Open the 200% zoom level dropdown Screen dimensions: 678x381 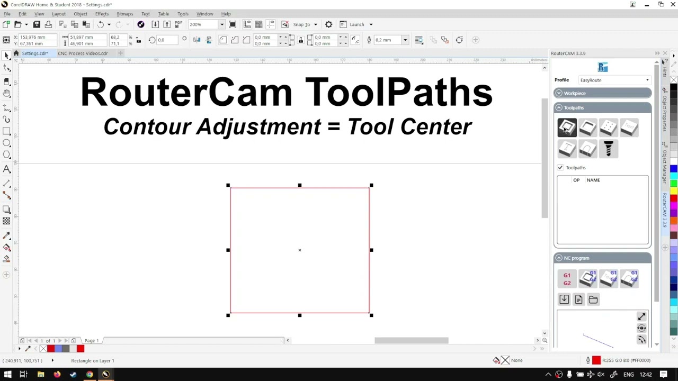[221, 24]
